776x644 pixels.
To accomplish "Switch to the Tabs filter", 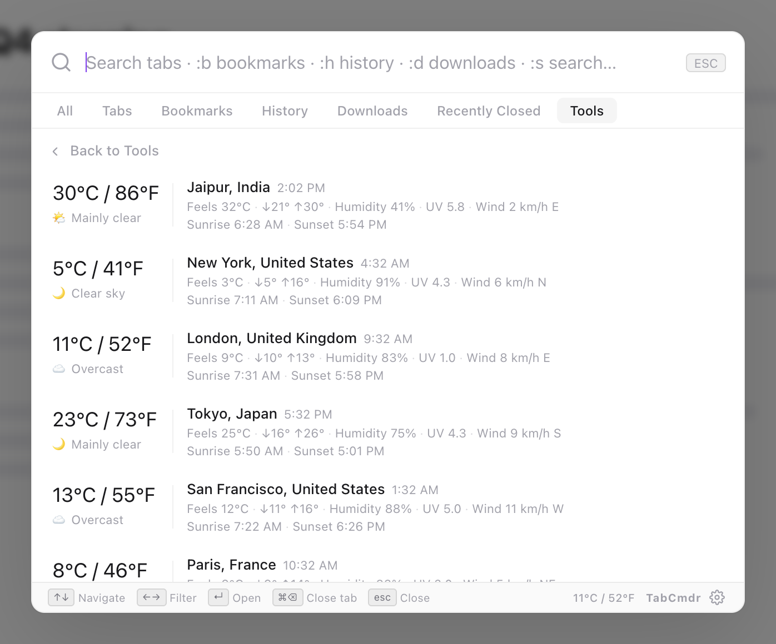I will (117, 110).
